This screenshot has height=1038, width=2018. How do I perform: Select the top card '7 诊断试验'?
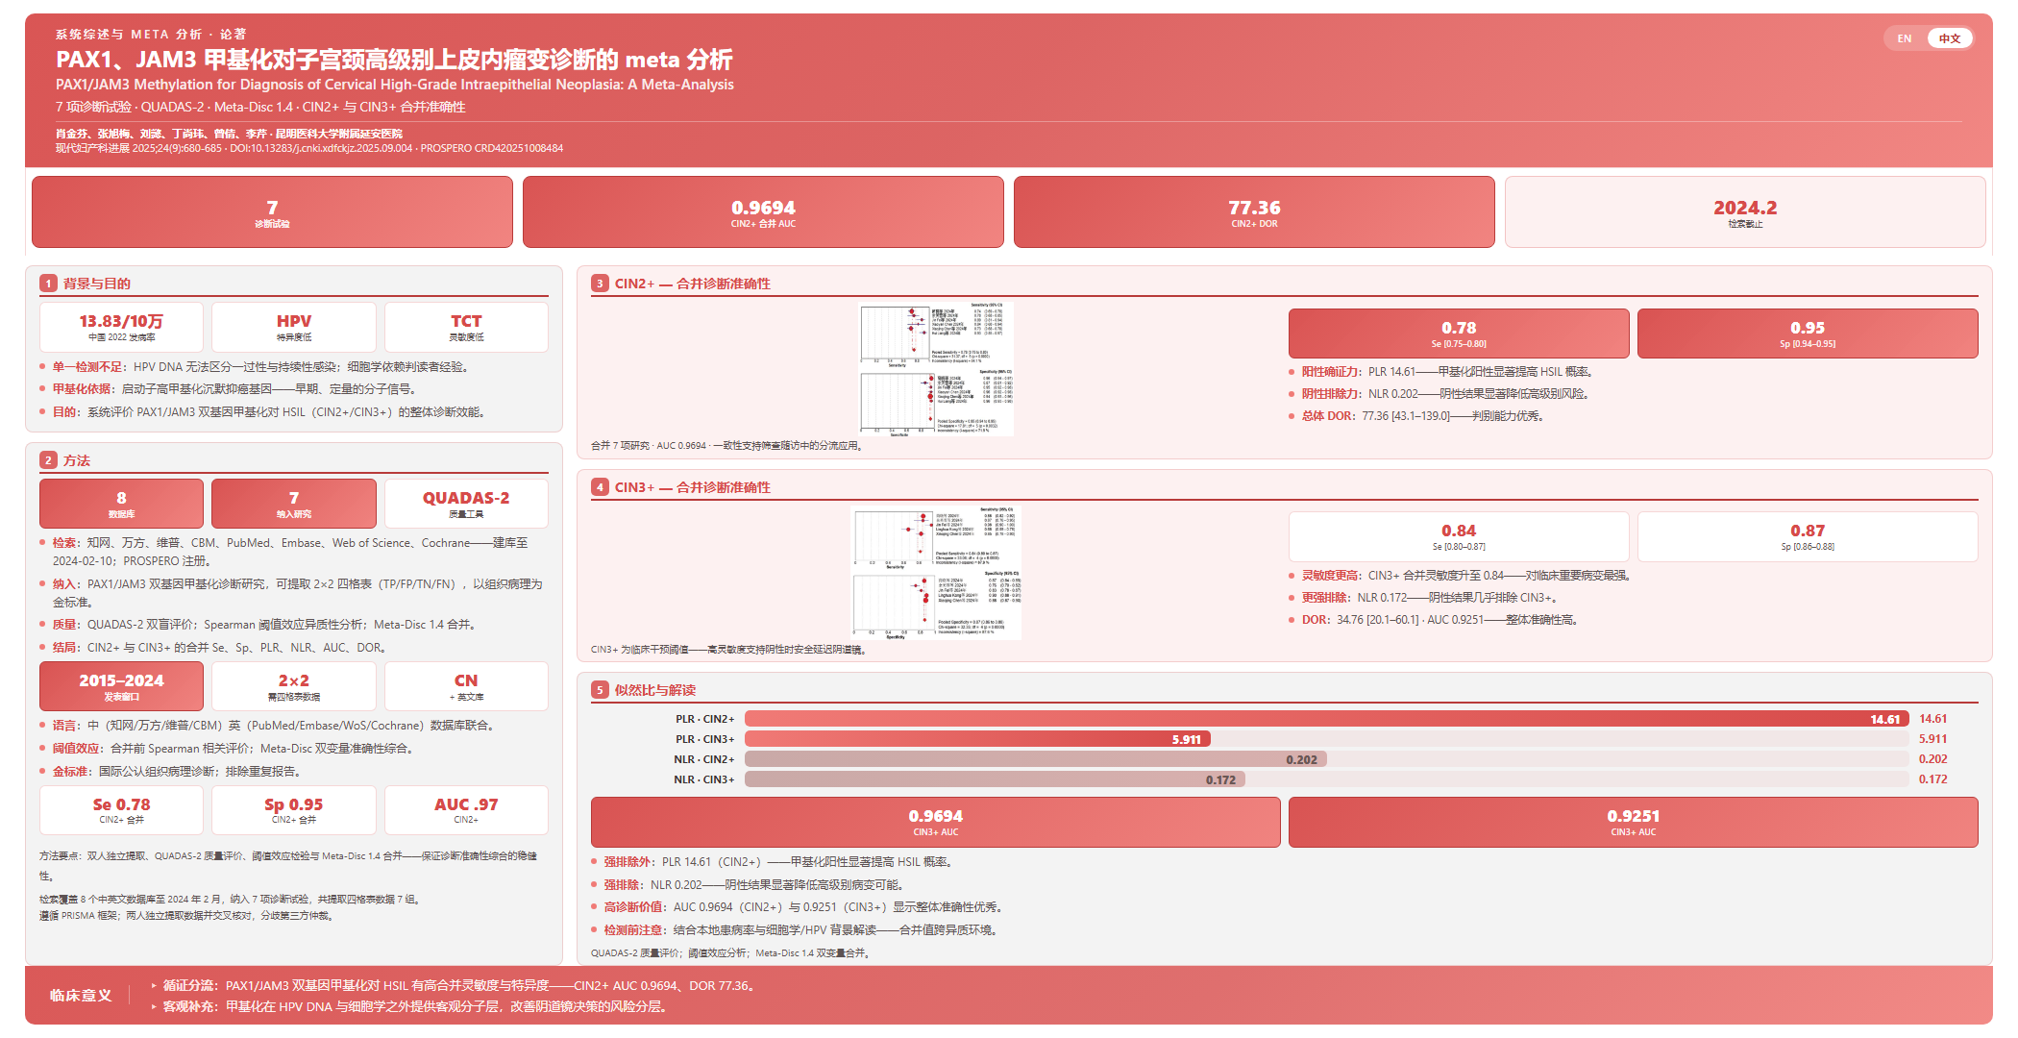[272, 212]
